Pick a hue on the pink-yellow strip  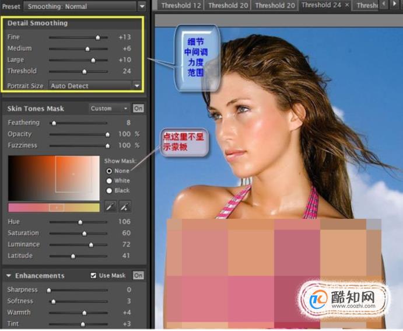click(54, 208)
